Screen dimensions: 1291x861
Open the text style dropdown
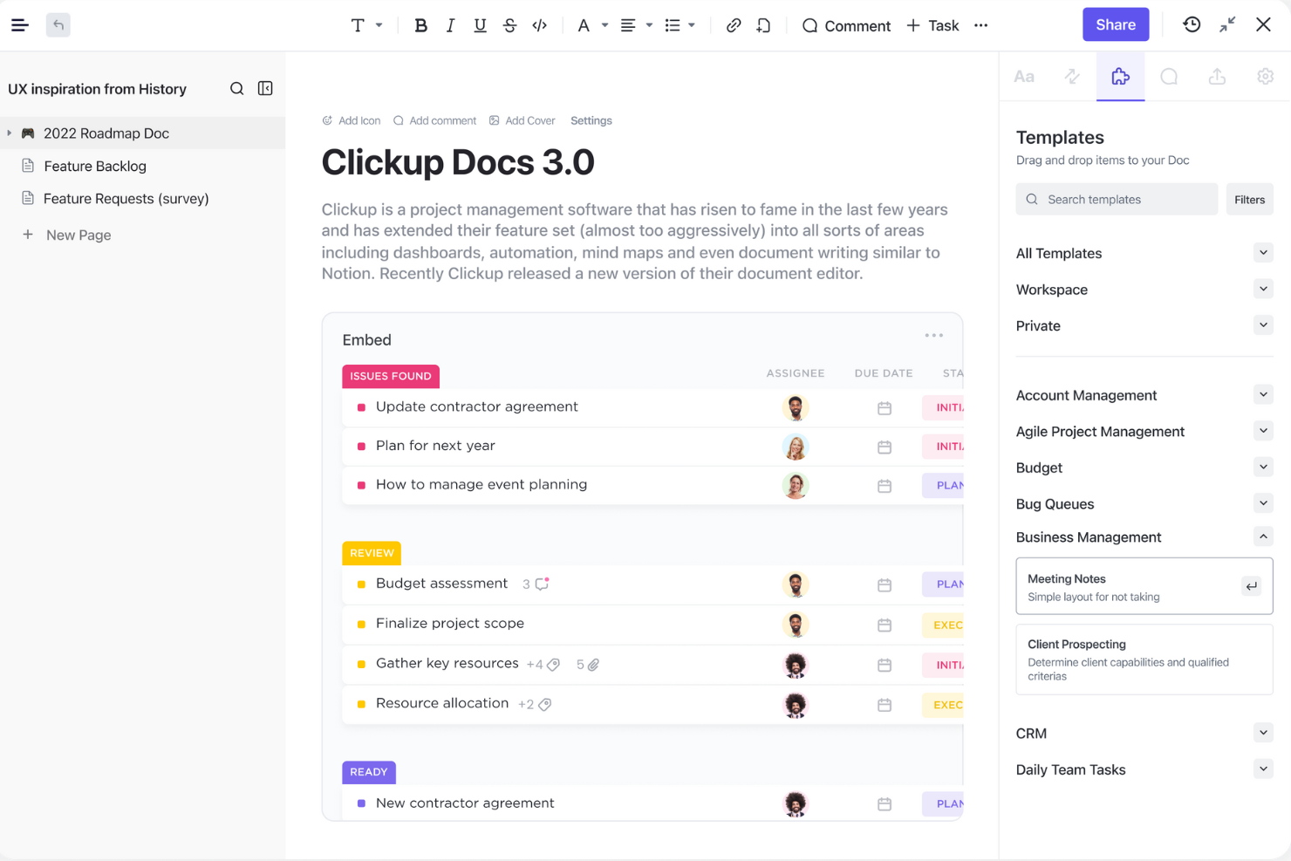[366, 25]
